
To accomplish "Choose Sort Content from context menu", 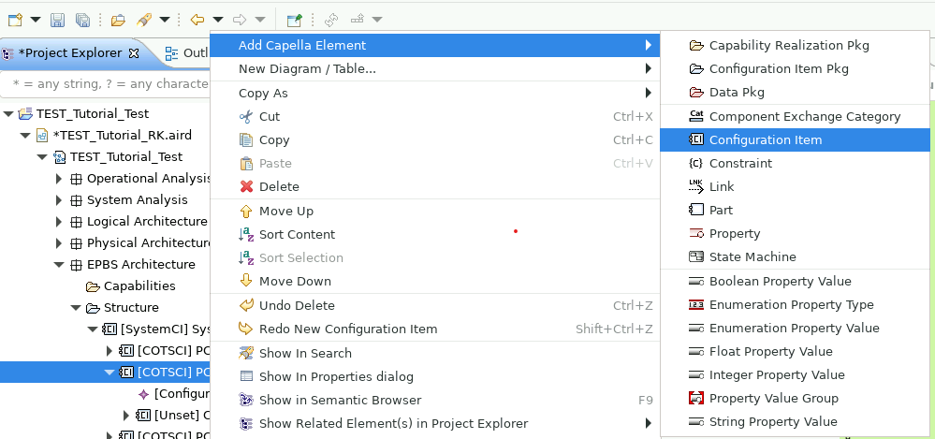I will coord(434,234).
